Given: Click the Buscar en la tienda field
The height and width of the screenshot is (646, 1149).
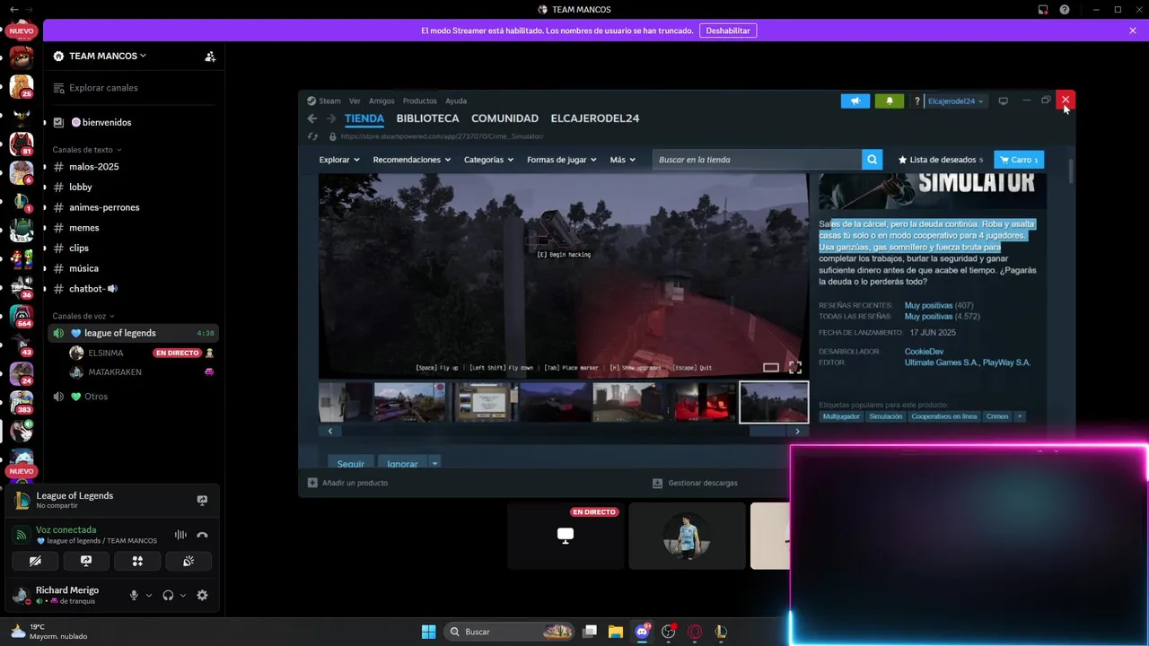Looking at the screenshot, I should tap(757, 160).
